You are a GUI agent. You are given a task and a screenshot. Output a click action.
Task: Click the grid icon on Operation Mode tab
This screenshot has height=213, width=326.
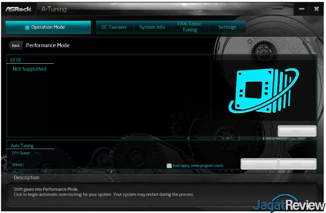(27, 27)
